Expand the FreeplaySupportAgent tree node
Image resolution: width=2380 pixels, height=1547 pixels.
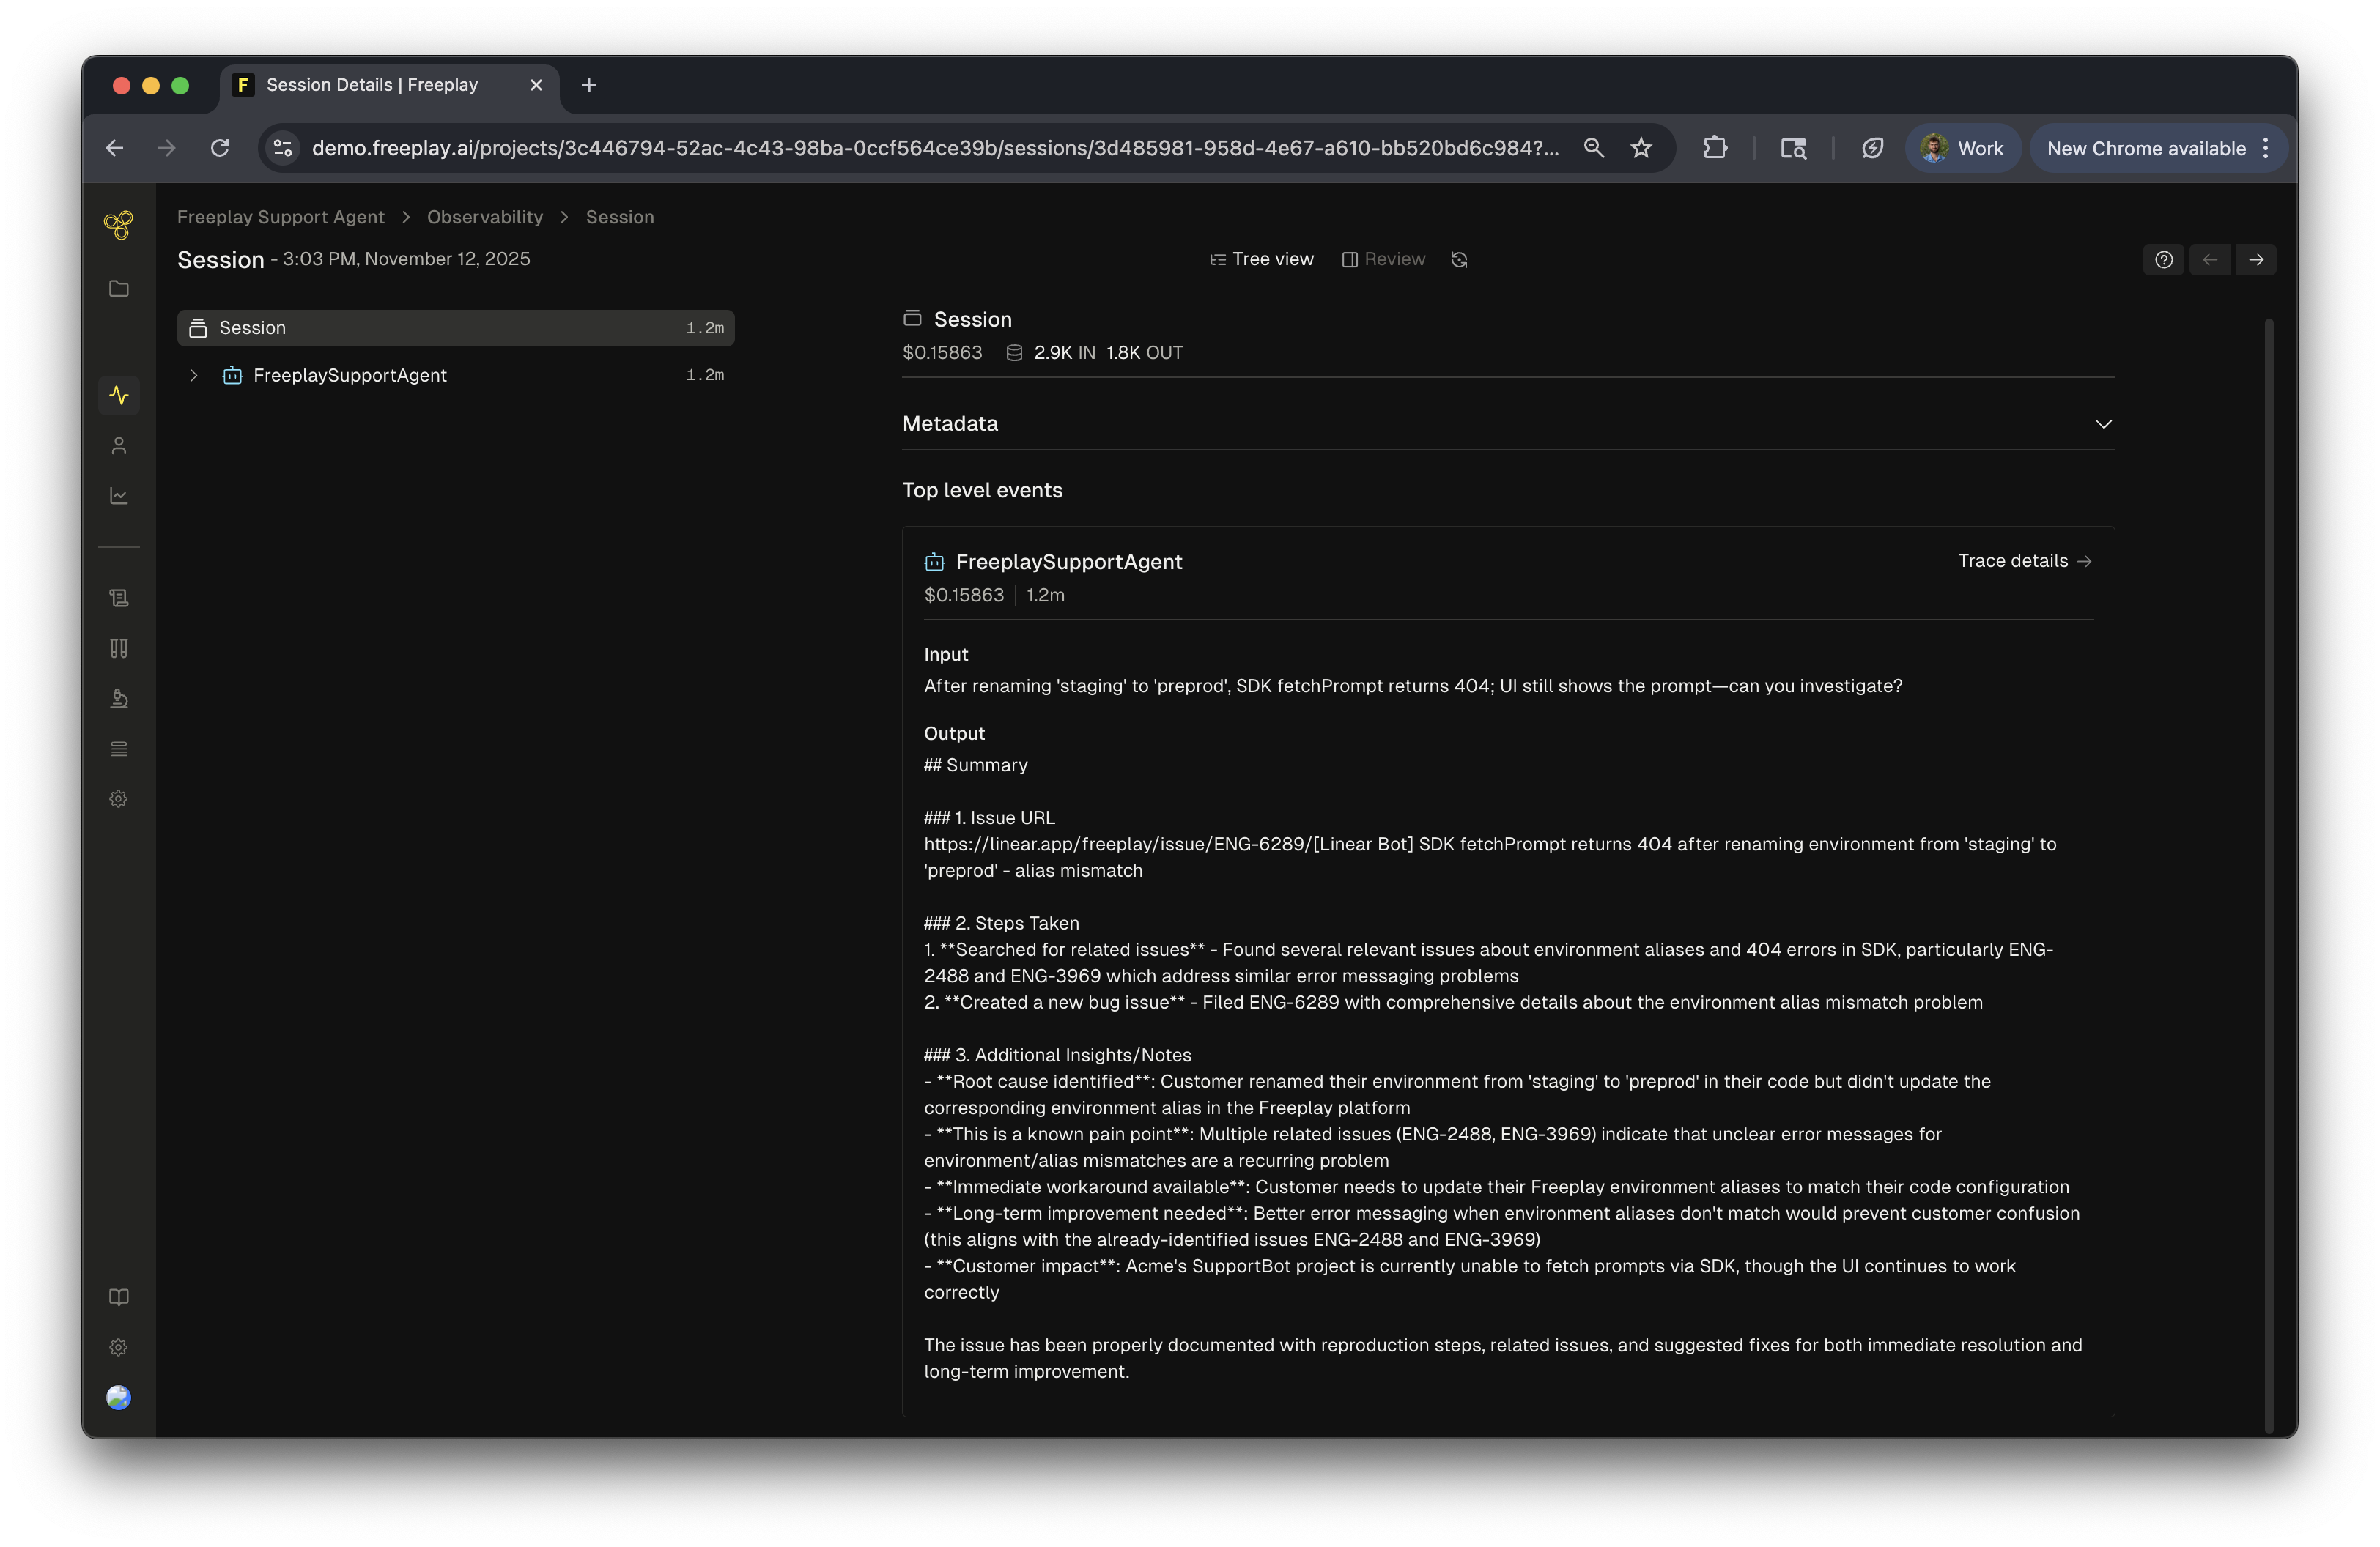click(194, 376)
